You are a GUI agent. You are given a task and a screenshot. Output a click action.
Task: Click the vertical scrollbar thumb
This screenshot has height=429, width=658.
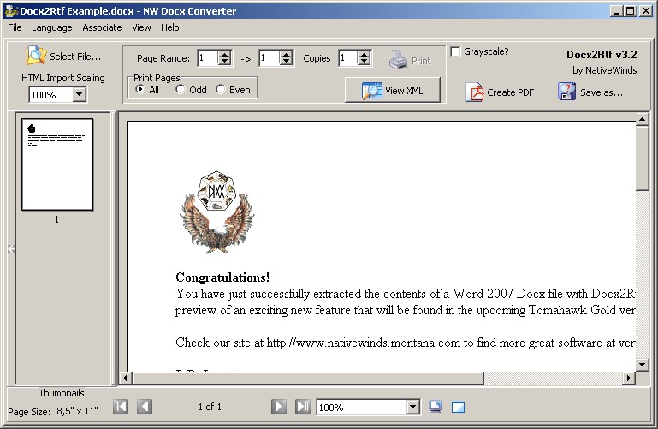pyautogui.click(x=642, y=158)
